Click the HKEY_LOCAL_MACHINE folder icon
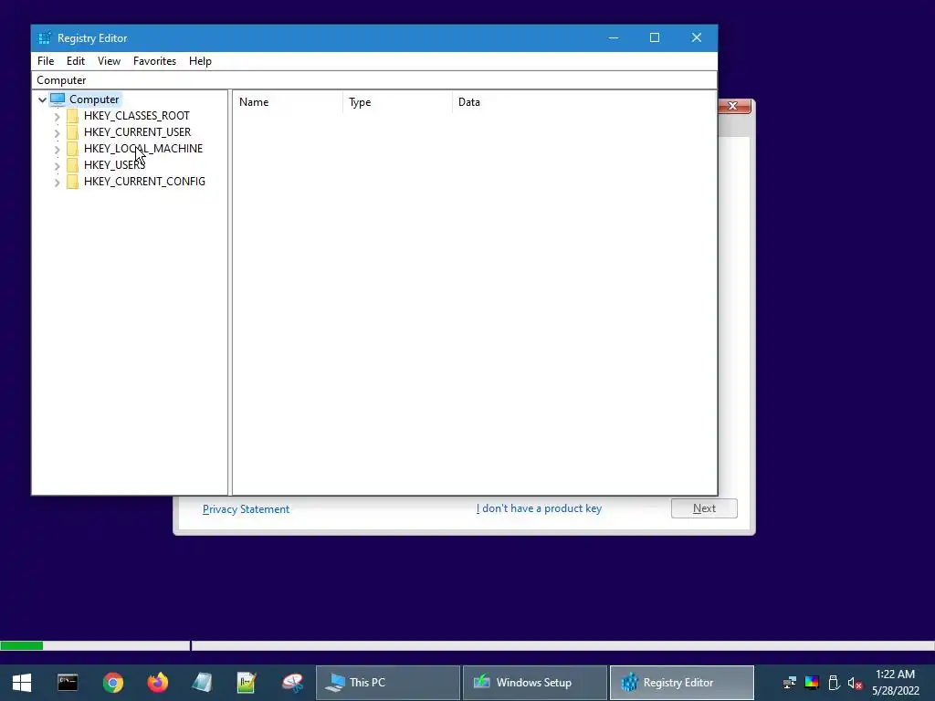Viewport: 935px width, 701px height. 72,149
